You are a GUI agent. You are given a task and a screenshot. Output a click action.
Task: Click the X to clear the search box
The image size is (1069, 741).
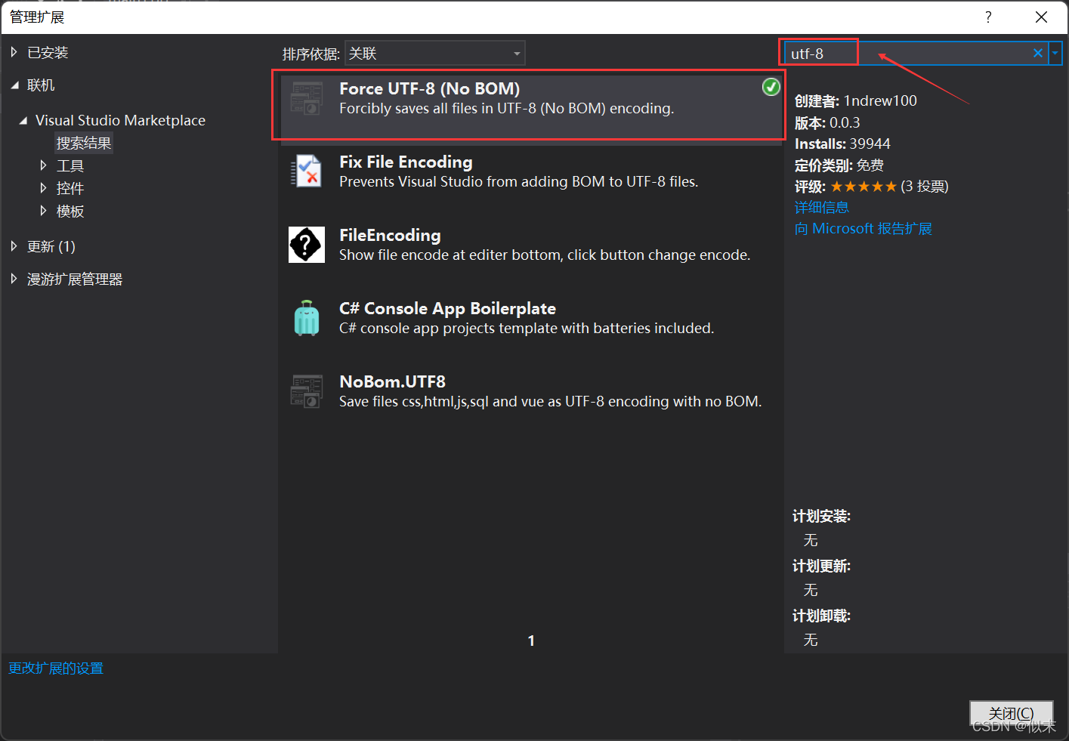1037,53
